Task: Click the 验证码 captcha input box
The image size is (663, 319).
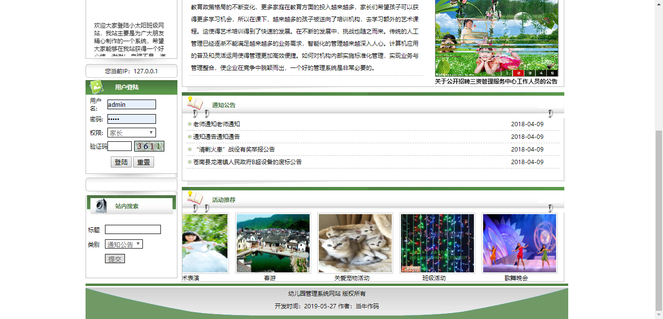Action: pyautogui.click(x=120, y=146)
